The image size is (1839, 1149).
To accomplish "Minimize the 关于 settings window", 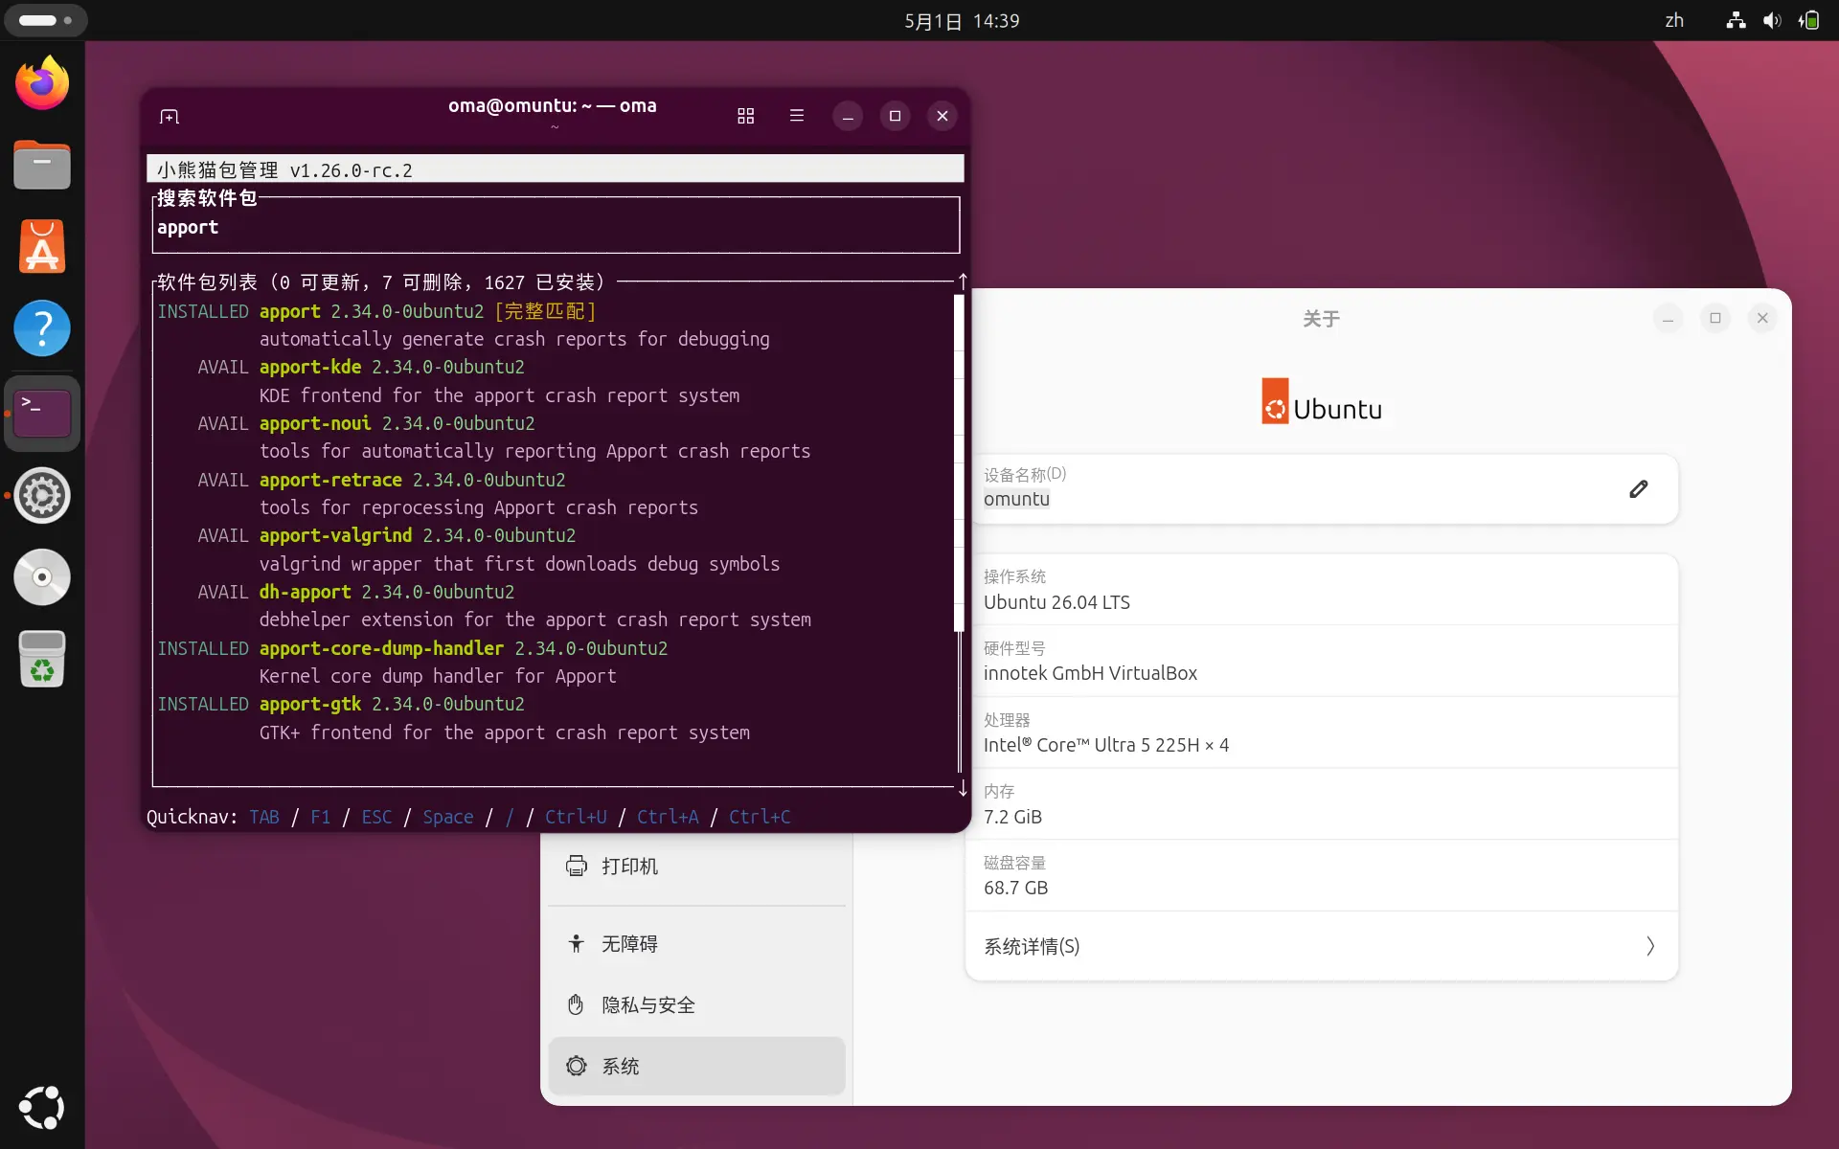I will [x=1668, y=318].
